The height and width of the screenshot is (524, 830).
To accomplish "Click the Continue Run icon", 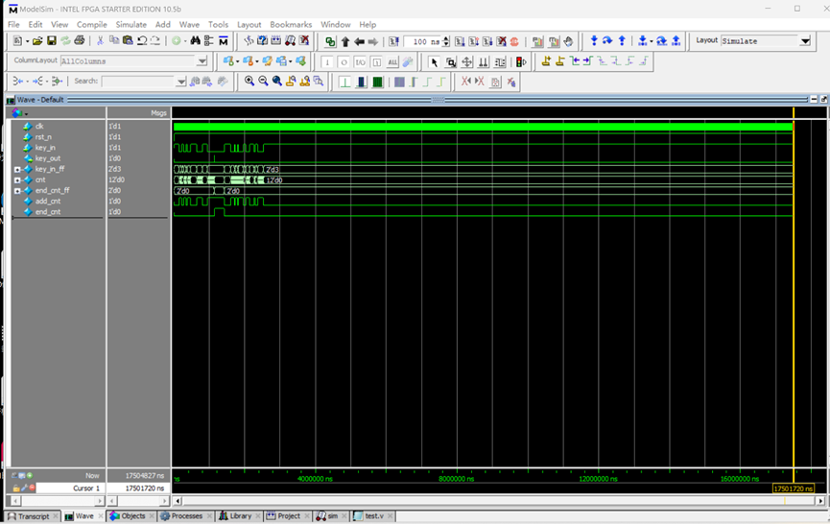I will pos(474,41).
